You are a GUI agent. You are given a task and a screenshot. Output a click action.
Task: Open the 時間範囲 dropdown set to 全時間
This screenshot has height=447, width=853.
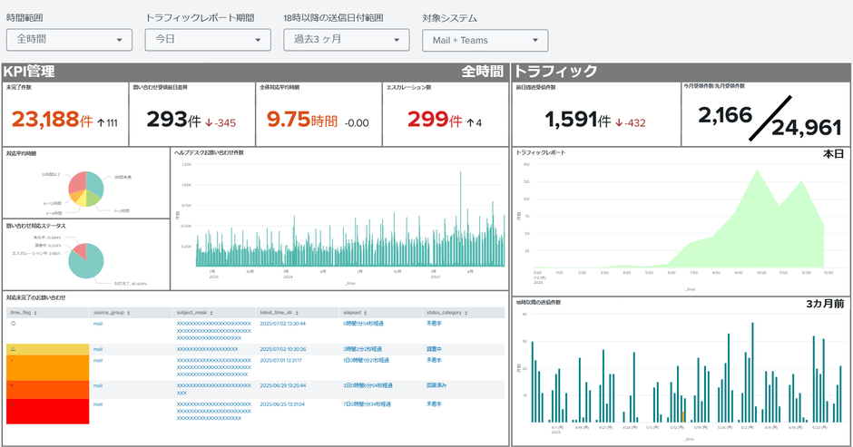coord(68,40)
